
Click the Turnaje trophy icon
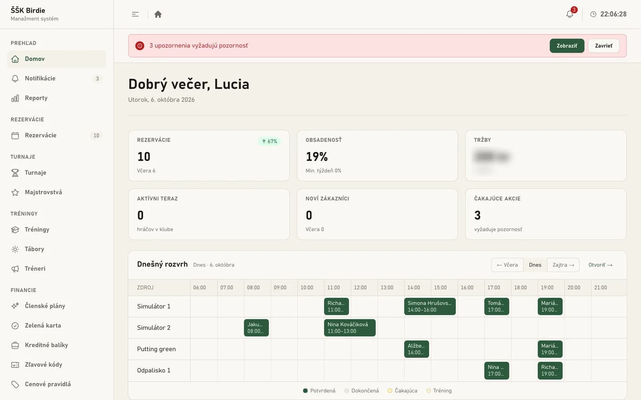(x=15, y=173)
